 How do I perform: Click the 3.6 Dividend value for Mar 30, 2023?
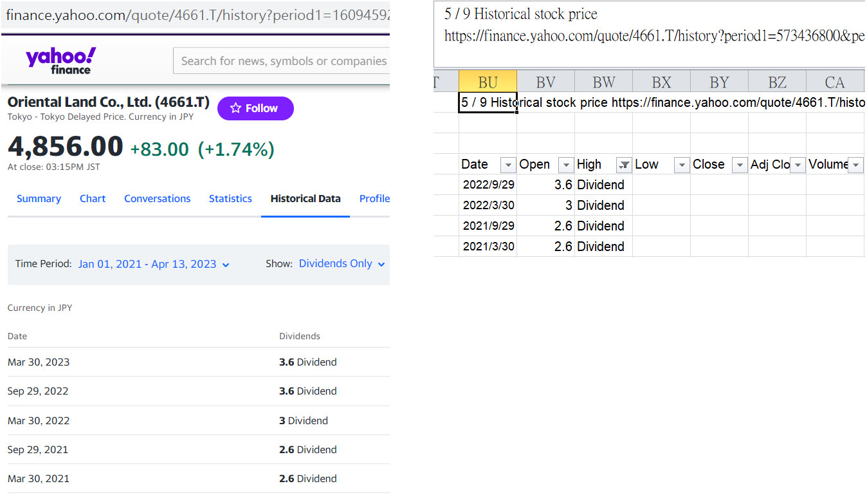(308, 362)
